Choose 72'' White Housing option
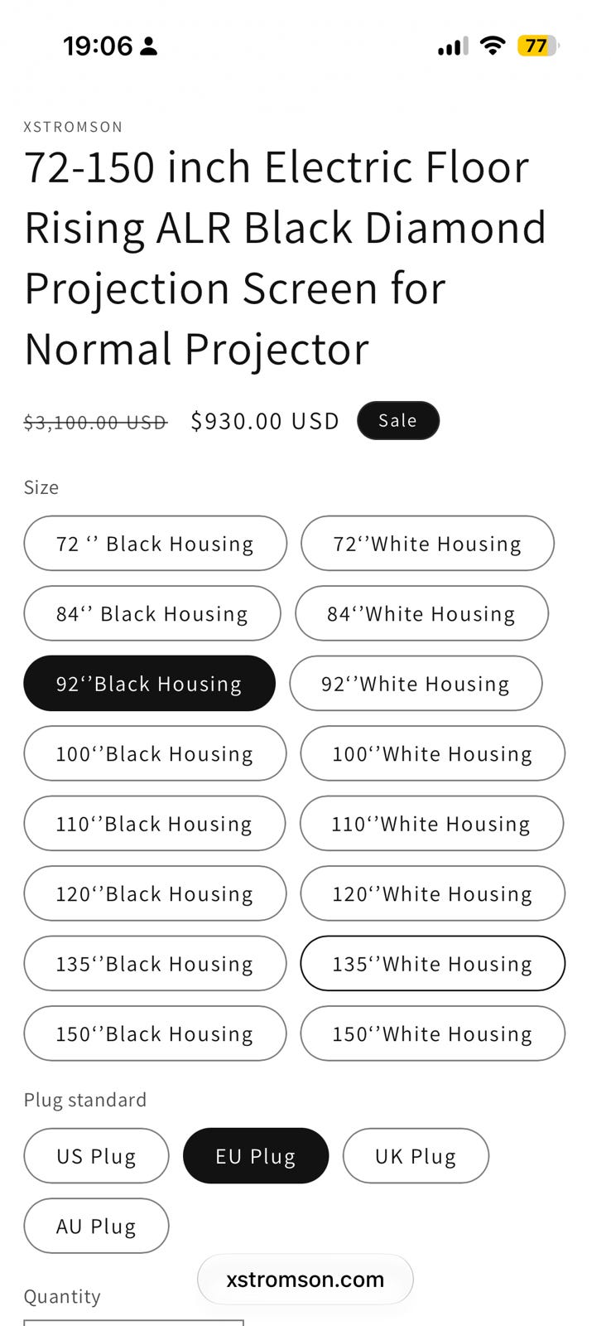The height and width of the screenshot is (1326, 611). 427,544
